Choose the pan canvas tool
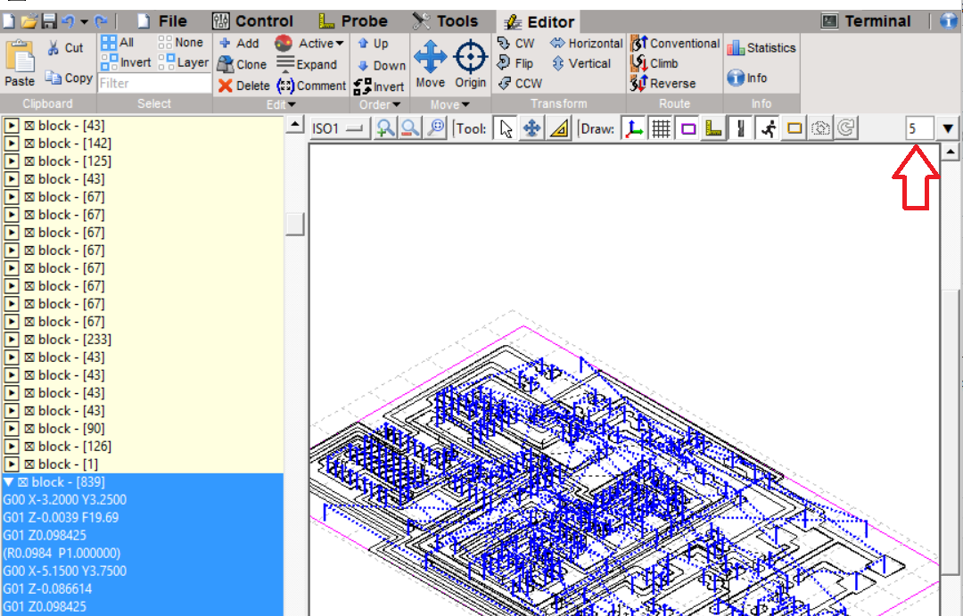 pyautogui.click(x=531, y=129)
